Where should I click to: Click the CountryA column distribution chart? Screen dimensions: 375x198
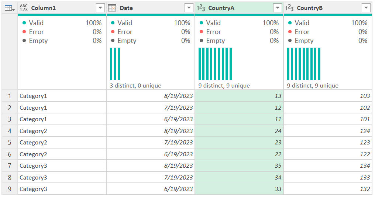[x=215, y=64]
